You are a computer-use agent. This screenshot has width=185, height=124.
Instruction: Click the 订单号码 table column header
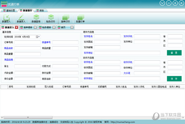[67, 87]
